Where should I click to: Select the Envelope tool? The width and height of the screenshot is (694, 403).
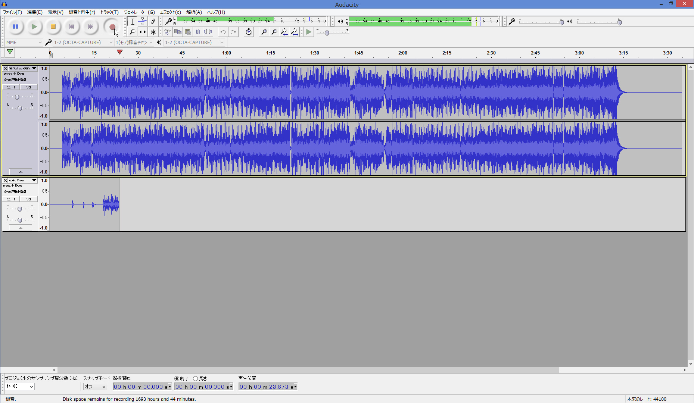143,22
